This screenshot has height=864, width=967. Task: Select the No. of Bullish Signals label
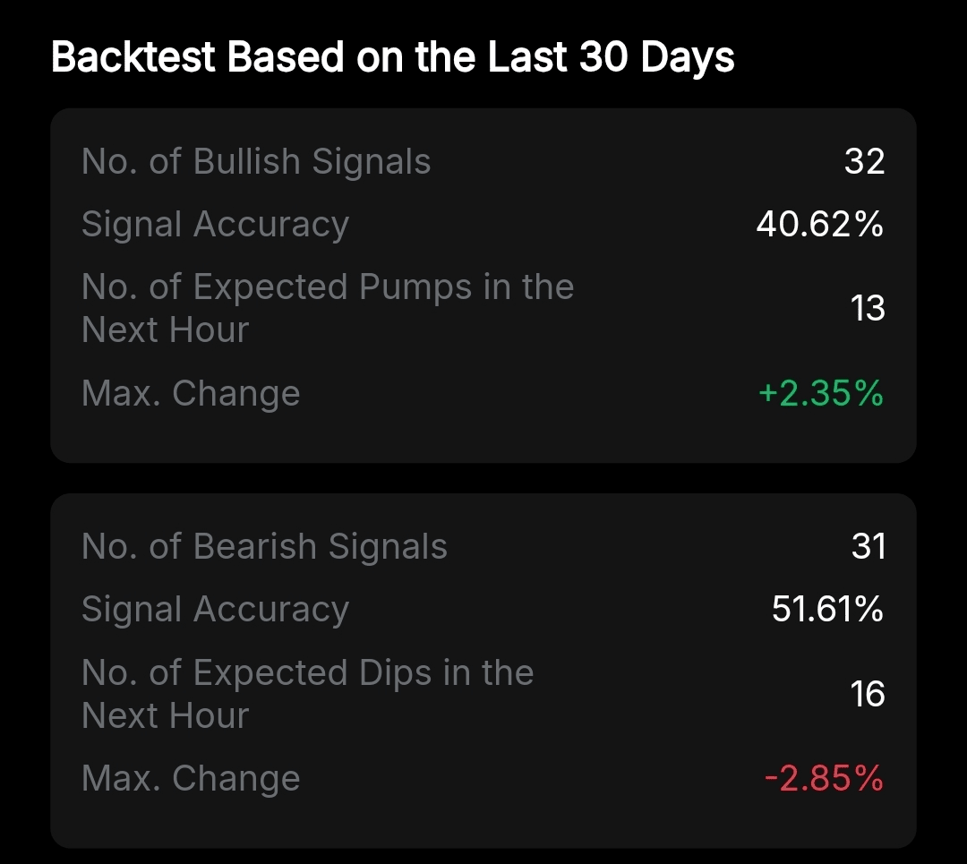256,162
